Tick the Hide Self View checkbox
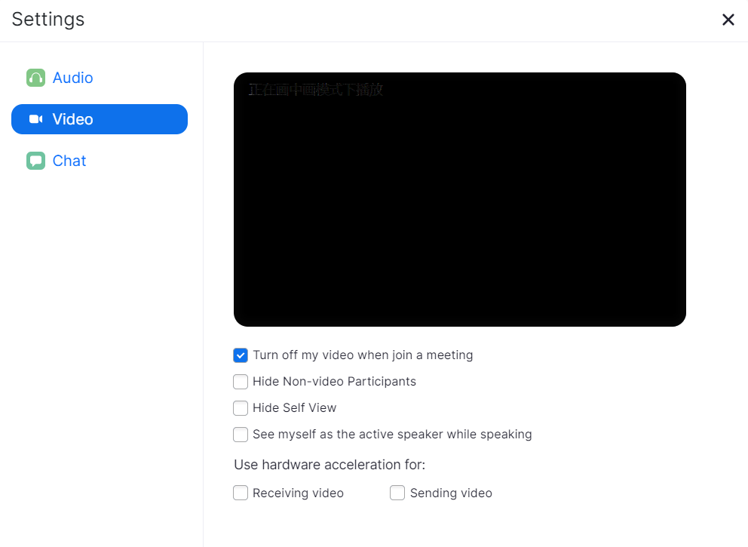 pos(241,408)
